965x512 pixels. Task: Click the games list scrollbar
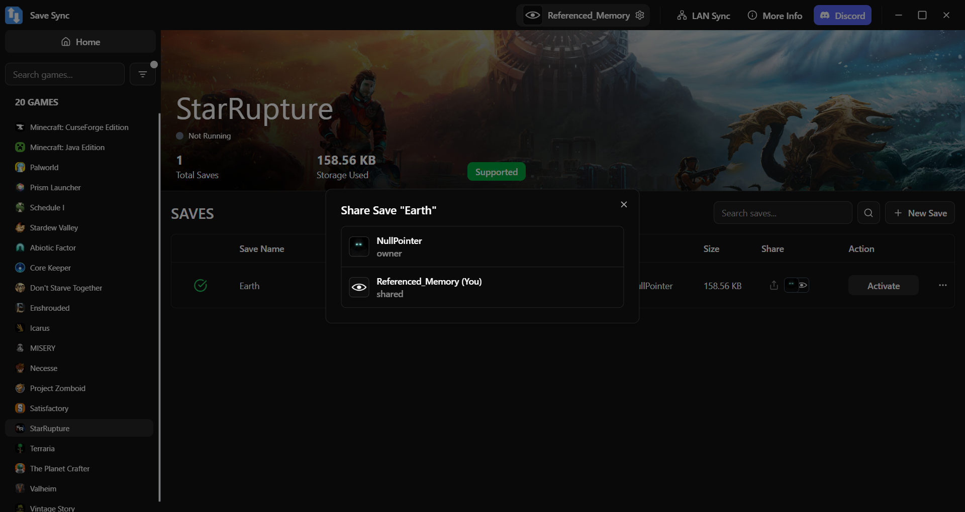pyautogui.click(x=159, y=306)
